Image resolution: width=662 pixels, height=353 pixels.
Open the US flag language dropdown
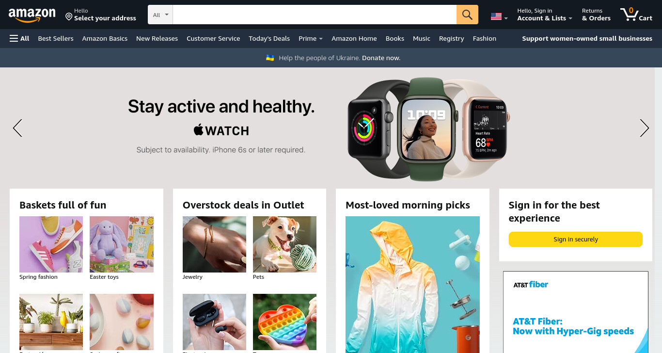pos(499,17)
